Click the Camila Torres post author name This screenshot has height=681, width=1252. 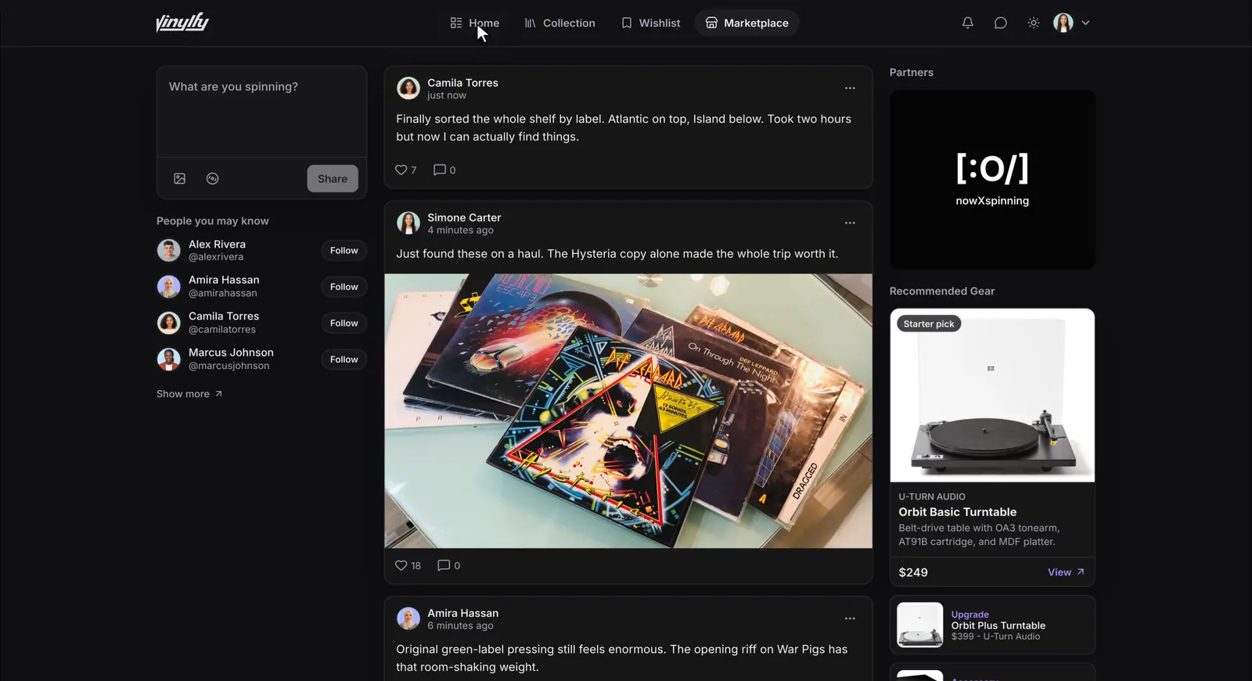click(462, 83)
